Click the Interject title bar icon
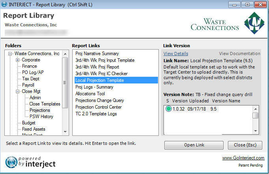This screenshot has height=174, width=269. coord(4,4)
